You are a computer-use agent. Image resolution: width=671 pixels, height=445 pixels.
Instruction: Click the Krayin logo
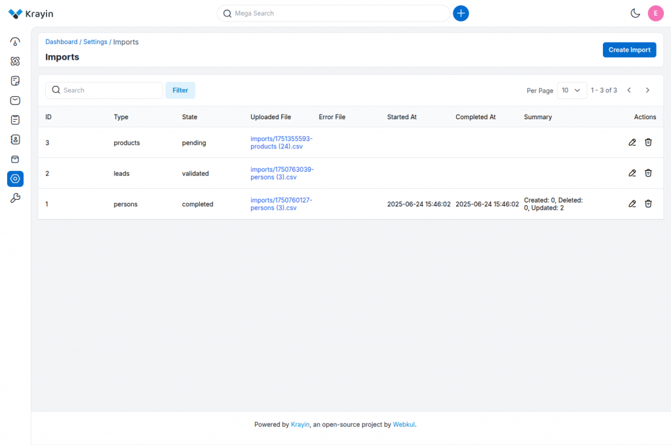coord(31,14)
